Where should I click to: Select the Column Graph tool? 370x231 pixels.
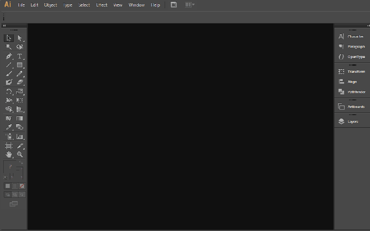19,137
